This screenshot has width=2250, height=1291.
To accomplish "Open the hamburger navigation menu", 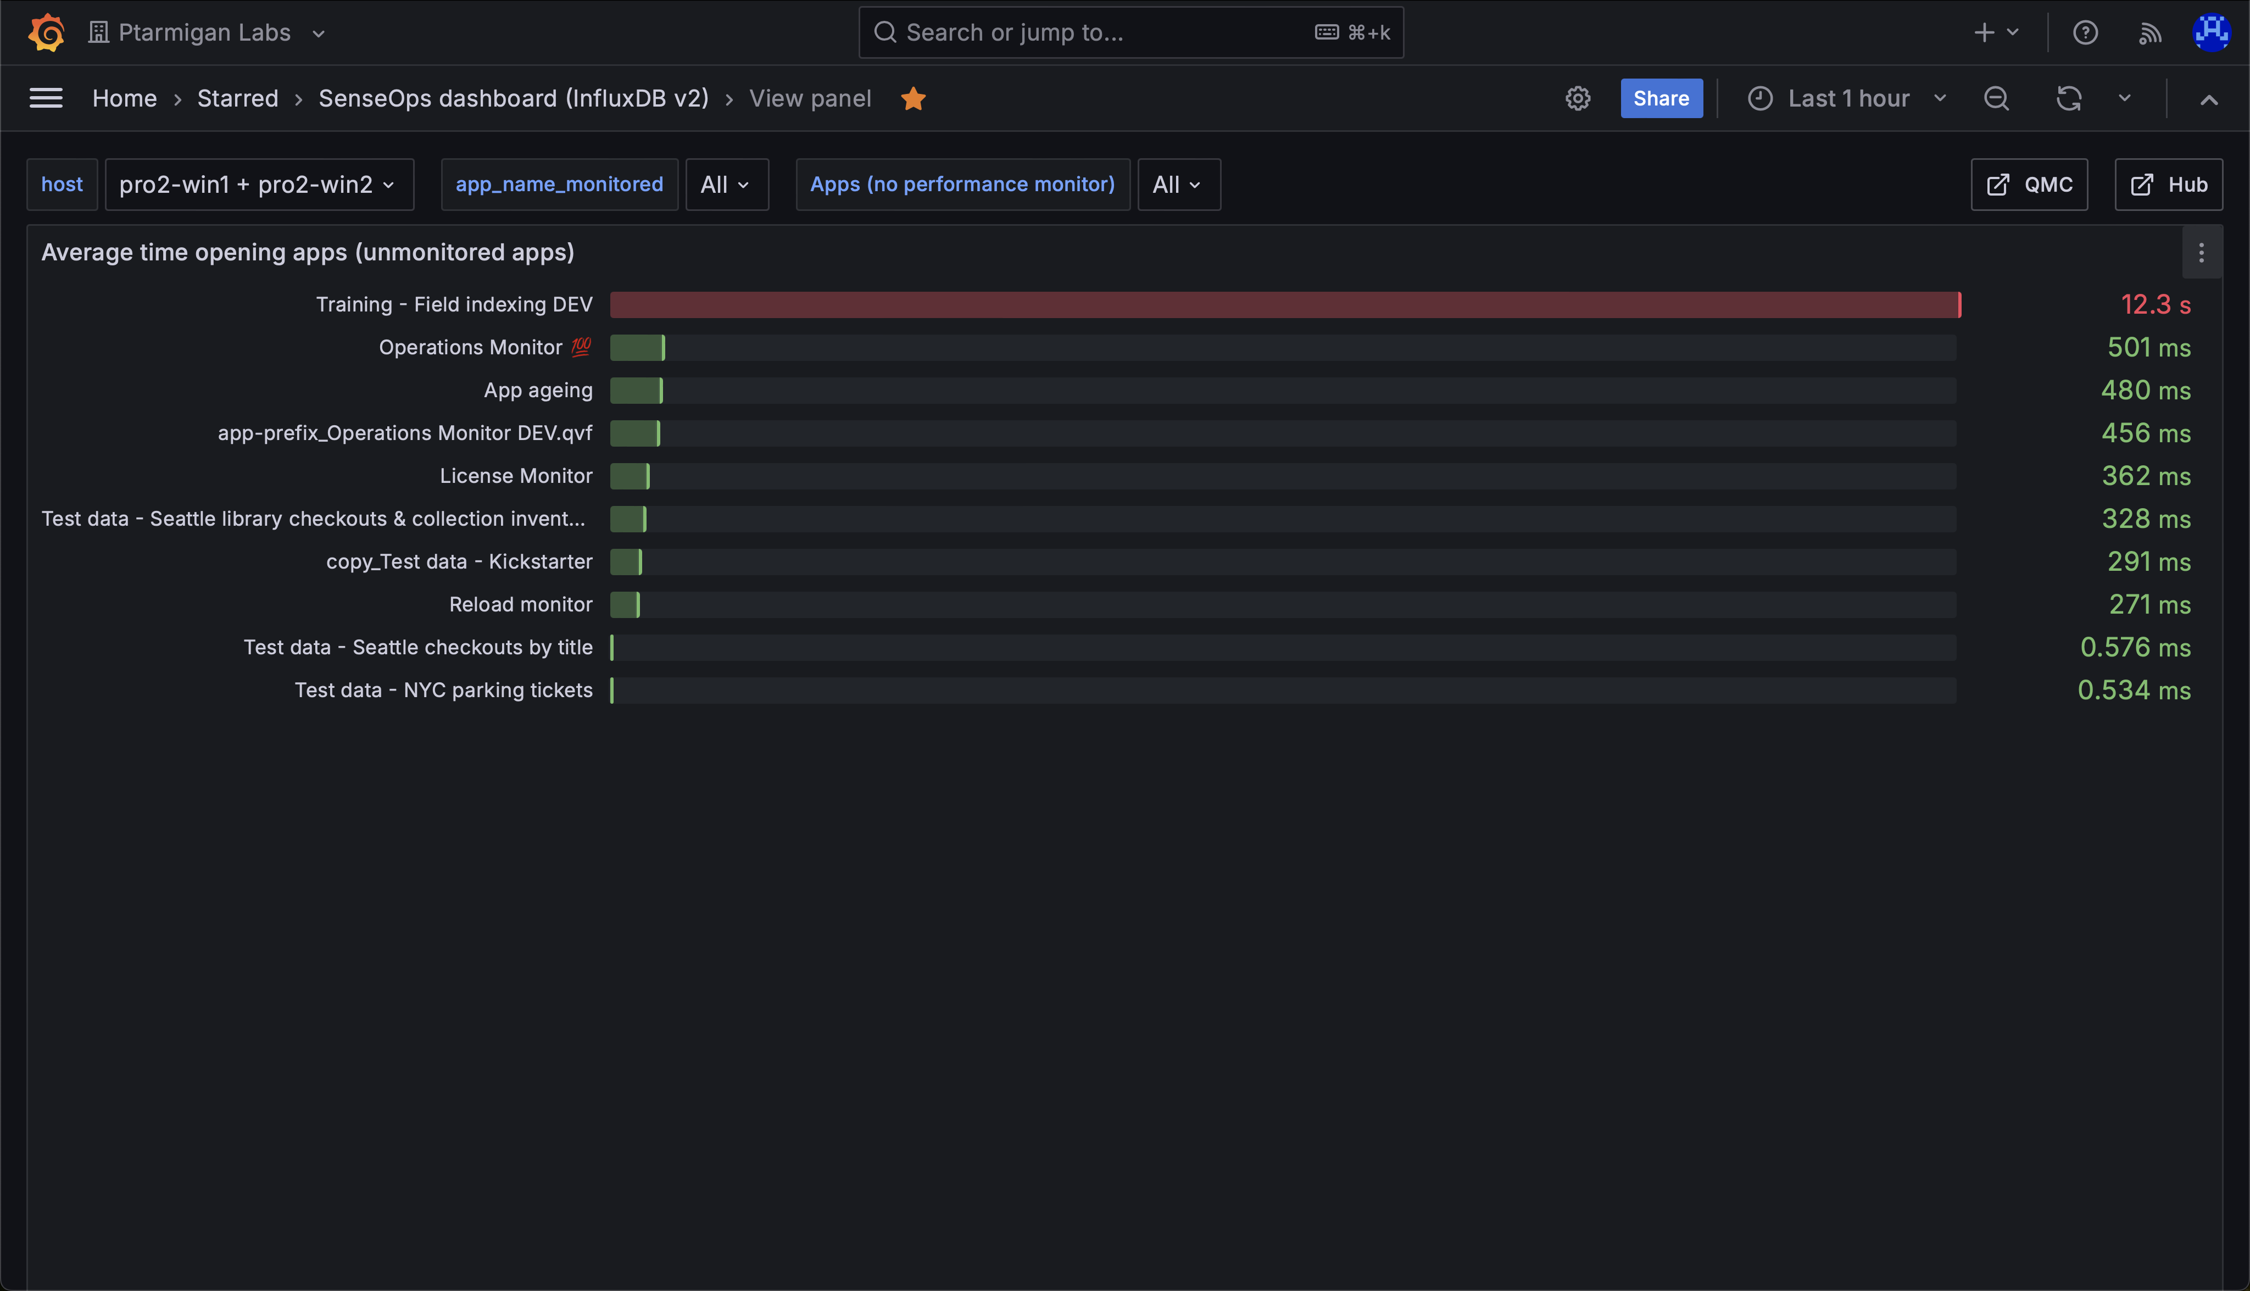I will tap(46, 98).
